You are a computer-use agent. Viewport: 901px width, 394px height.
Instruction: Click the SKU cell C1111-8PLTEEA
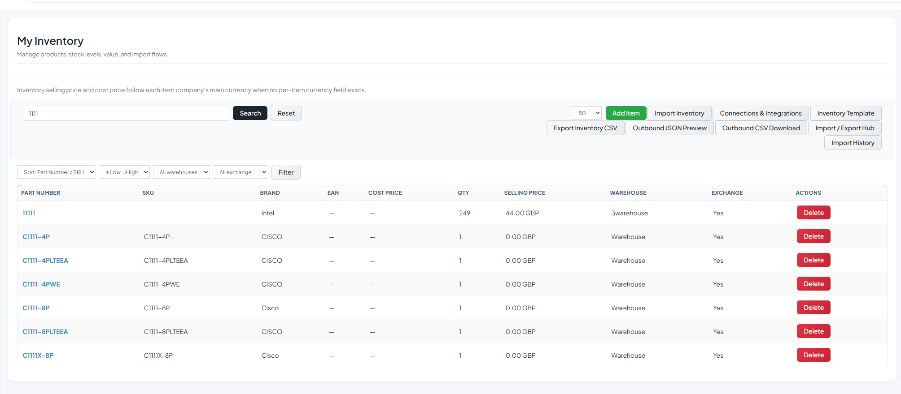pos(166,332)
